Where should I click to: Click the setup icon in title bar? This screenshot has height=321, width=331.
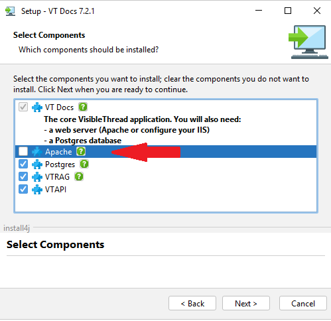coord(10,11)
